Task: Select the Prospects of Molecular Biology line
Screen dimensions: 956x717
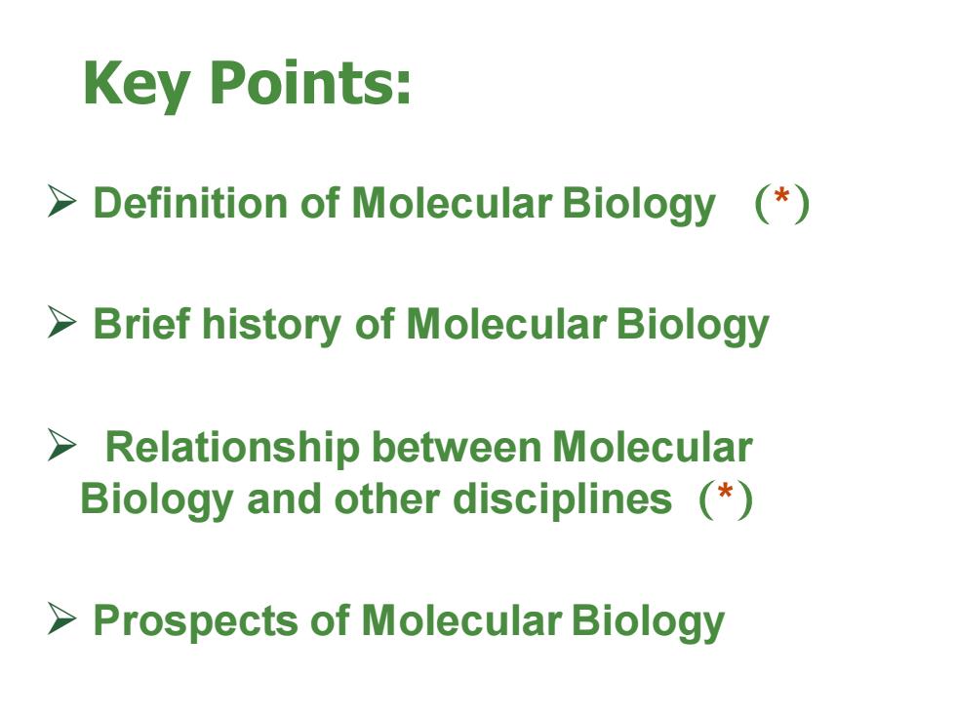Action: tap(409, 622)
